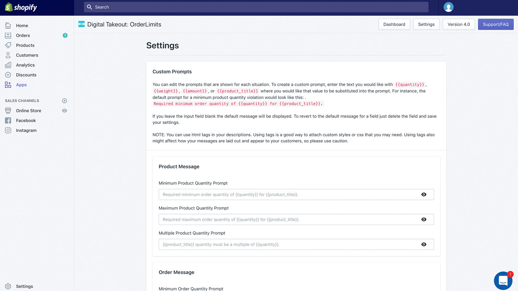Image resolution: width=518 pixels, height=291 pixels.
Task: View Online Store using eye icon
Action: click(64, 111)
